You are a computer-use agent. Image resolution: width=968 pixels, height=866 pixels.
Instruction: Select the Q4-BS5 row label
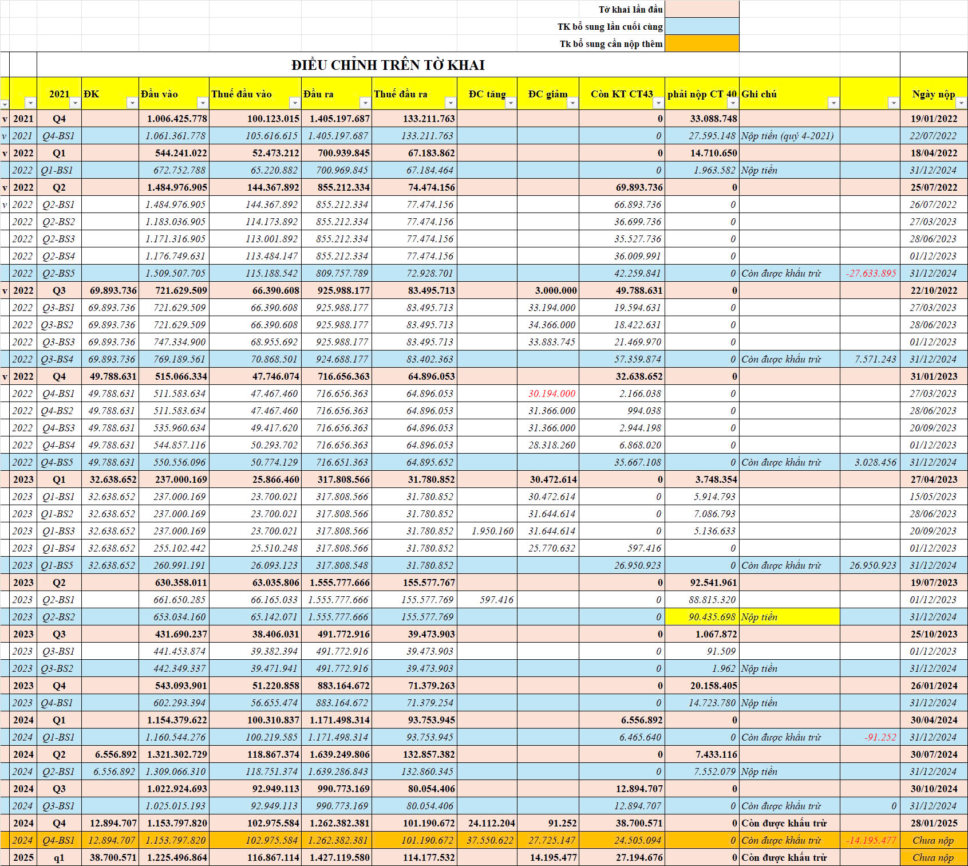59,462
